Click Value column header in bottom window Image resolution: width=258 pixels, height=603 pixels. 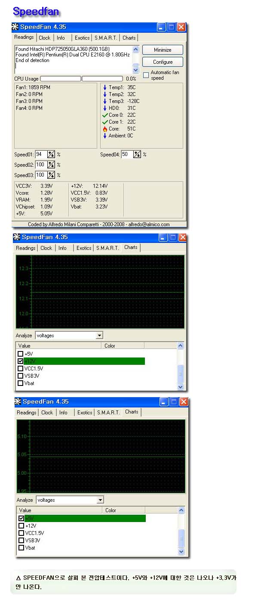[x=60, y=510]
